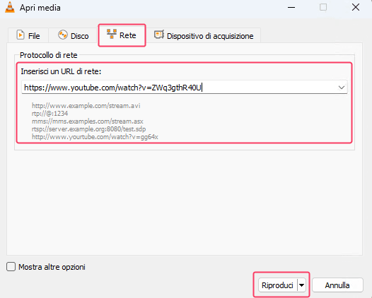Click the VLC cone icon in title bar

coord(10,7)
